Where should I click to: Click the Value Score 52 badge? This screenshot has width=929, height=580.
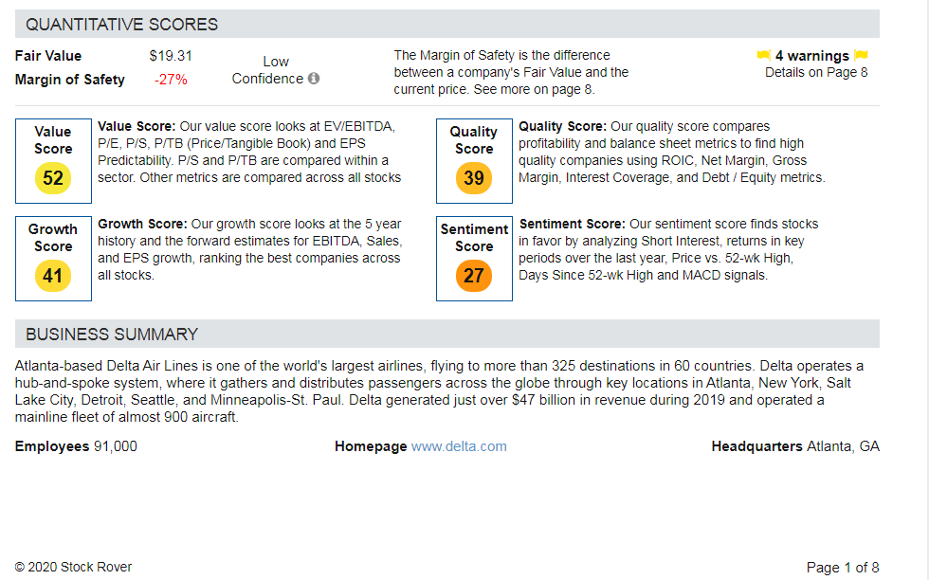(x=53, y=178)
